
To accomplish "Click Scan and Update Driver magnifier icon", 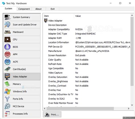I will (7, 25).
